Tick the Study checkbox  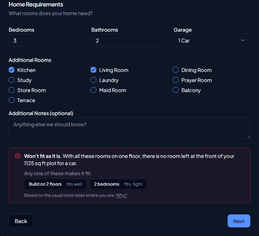pos(12,80)
